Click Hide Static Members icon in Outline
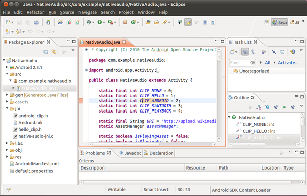Image resolution: width=307 pixels, height=196 pixels. [276, 107]
